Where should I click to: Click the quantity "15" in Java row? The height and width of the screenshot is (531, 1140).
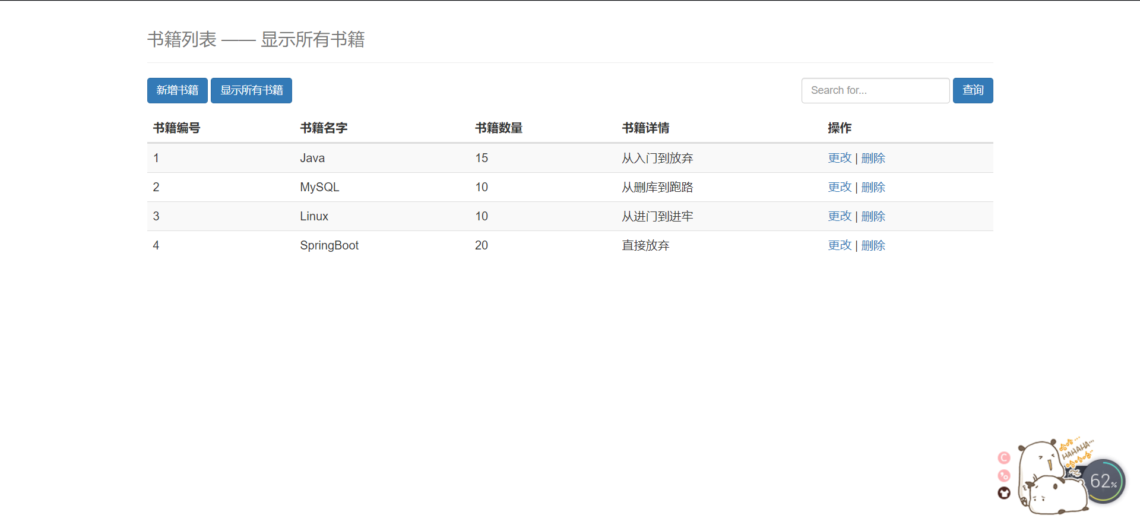pyautogui.click(x=482, y=158)
